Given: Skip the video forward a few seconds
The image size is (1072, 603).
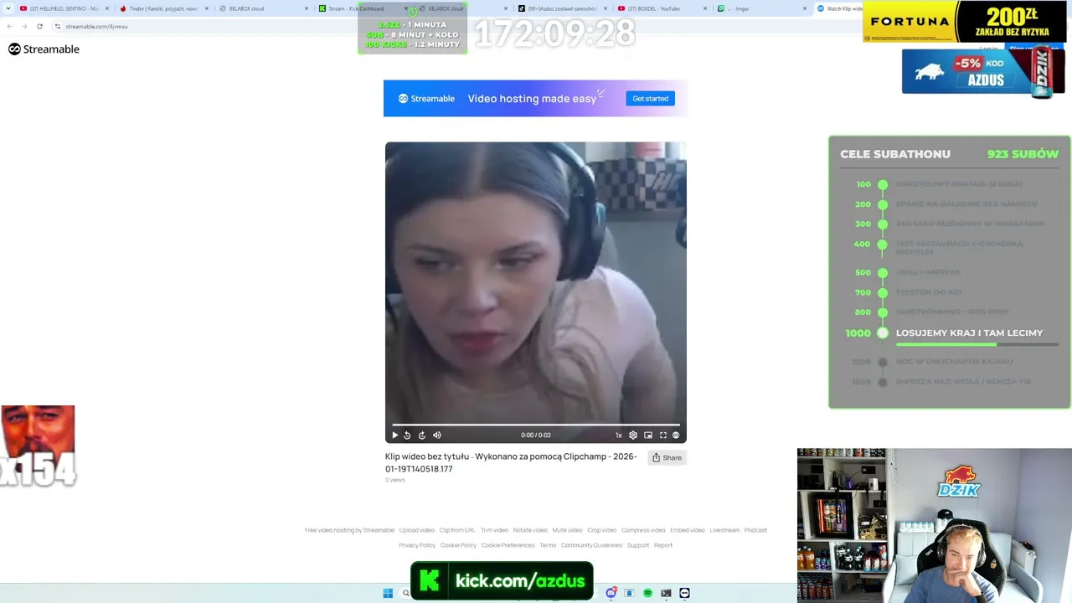Looking at the screenshot, I should (422, 435).
